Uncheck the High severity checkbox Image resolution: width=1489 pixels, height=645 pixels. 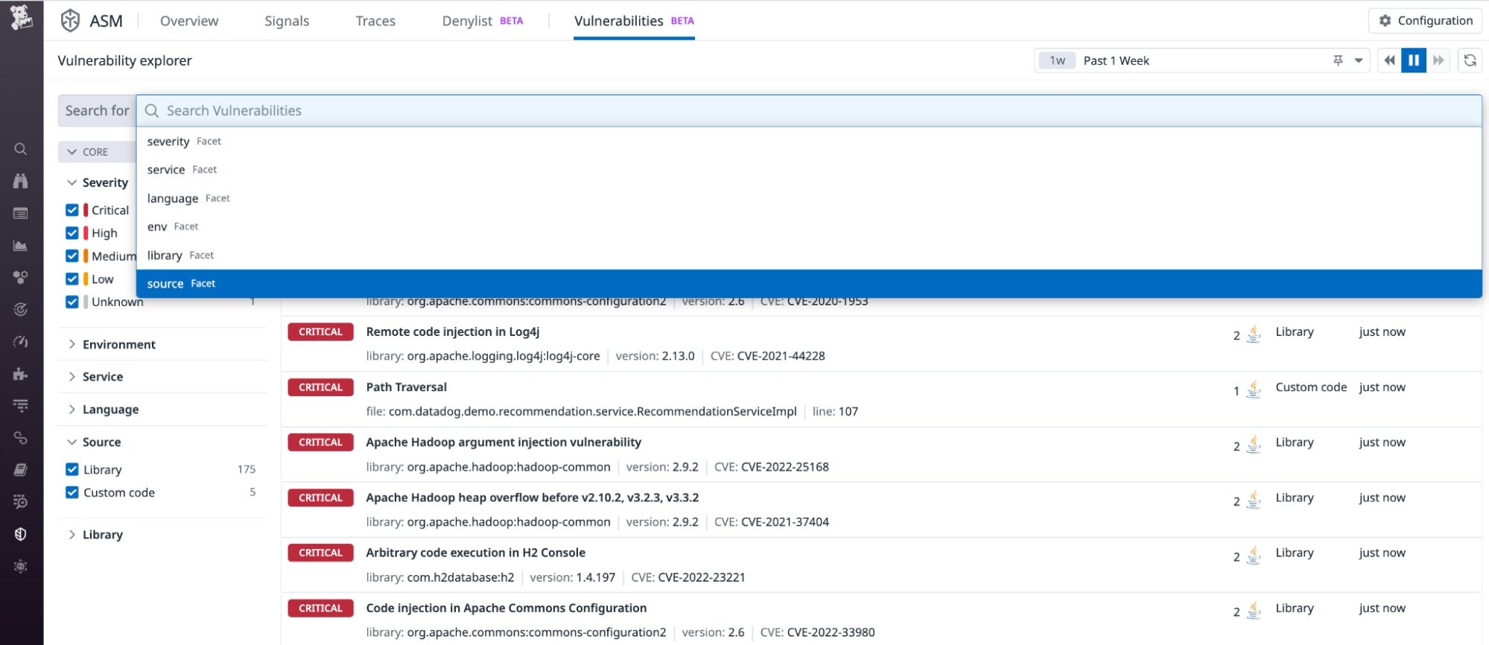coord(72,233)
